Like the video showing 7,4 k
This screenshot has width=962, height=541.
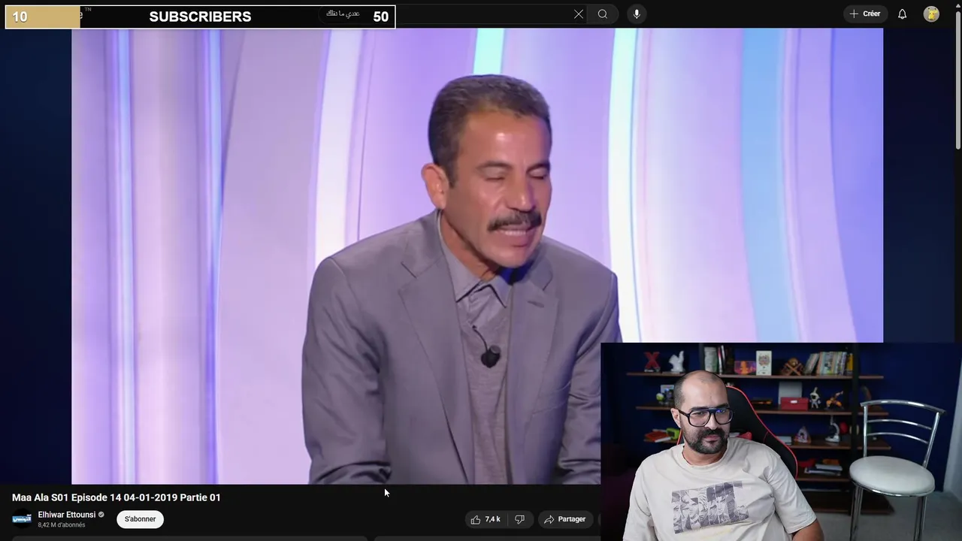(x=486, y=519)
